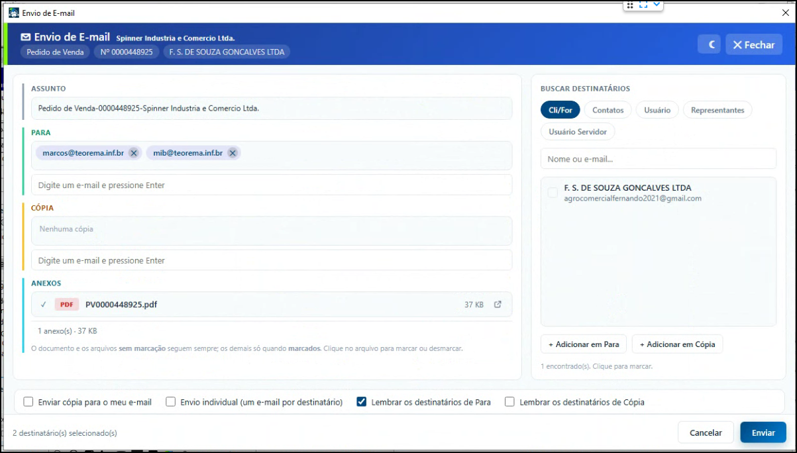Click the attachment name PV0000448925.pdf
The width and height of the screenshot is (797, 453).
click(121, 305)
